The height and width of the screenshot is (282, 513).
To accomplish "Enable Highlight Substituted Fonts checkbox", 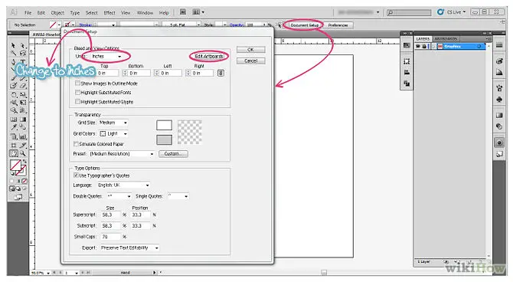I will (x=77, y=93).
